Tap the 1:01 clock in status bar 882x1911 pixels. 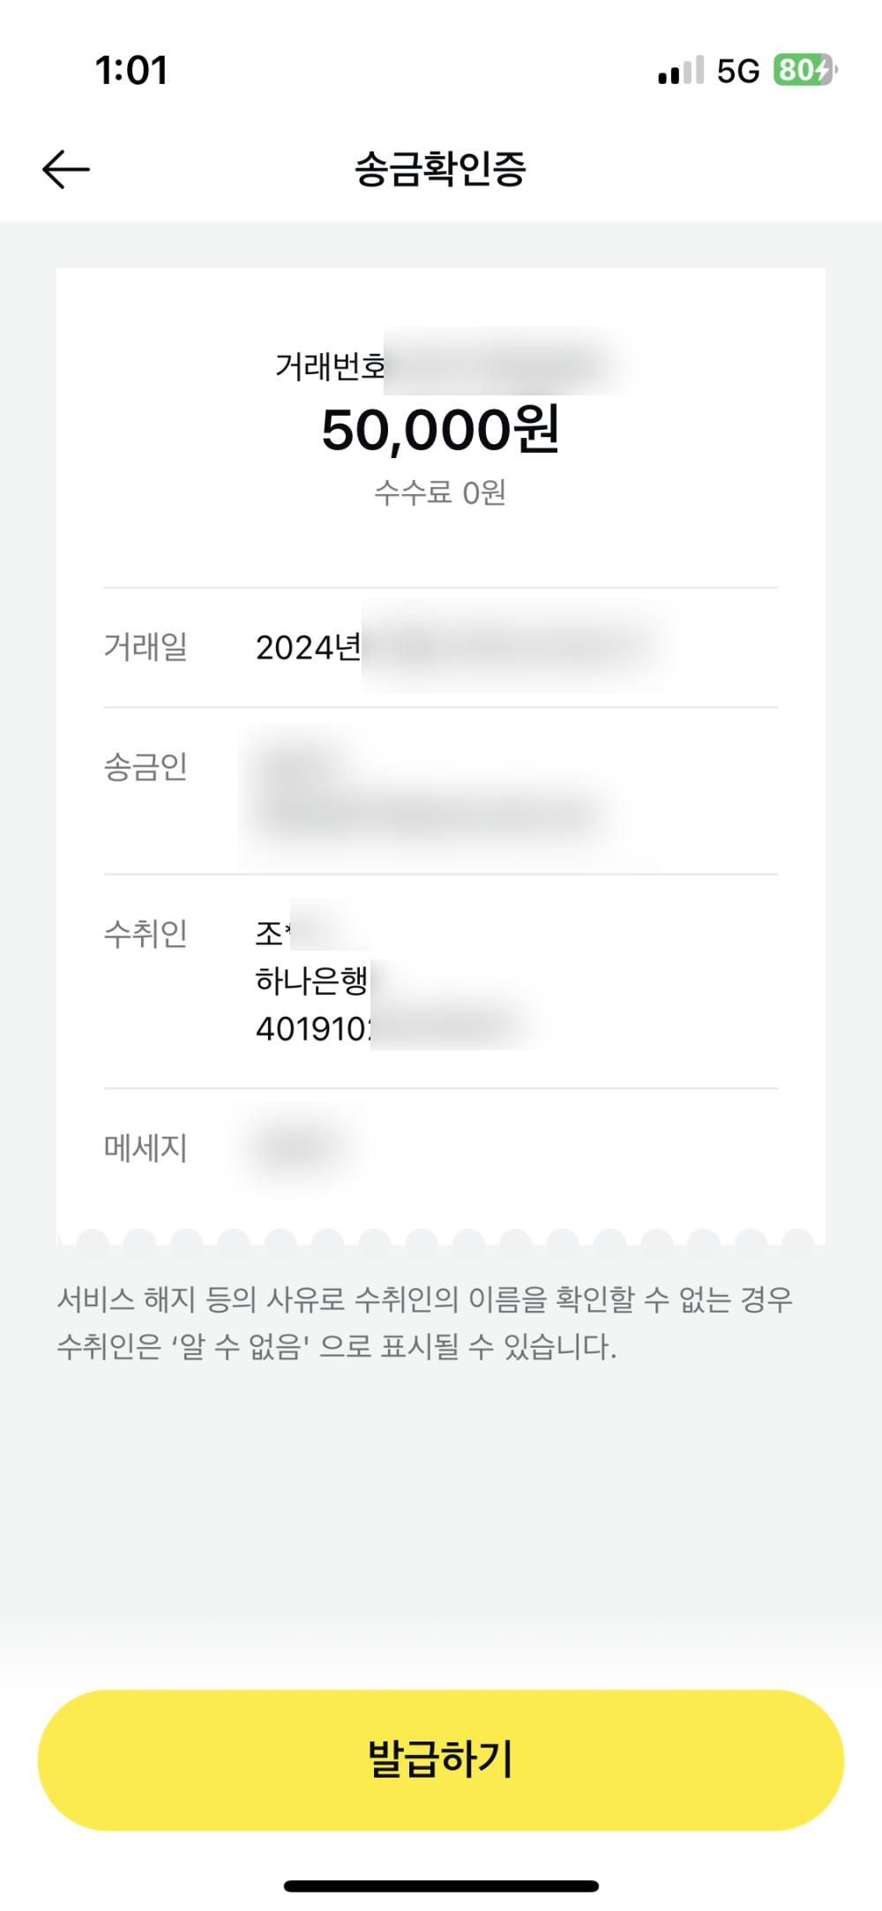coord(131,71)
